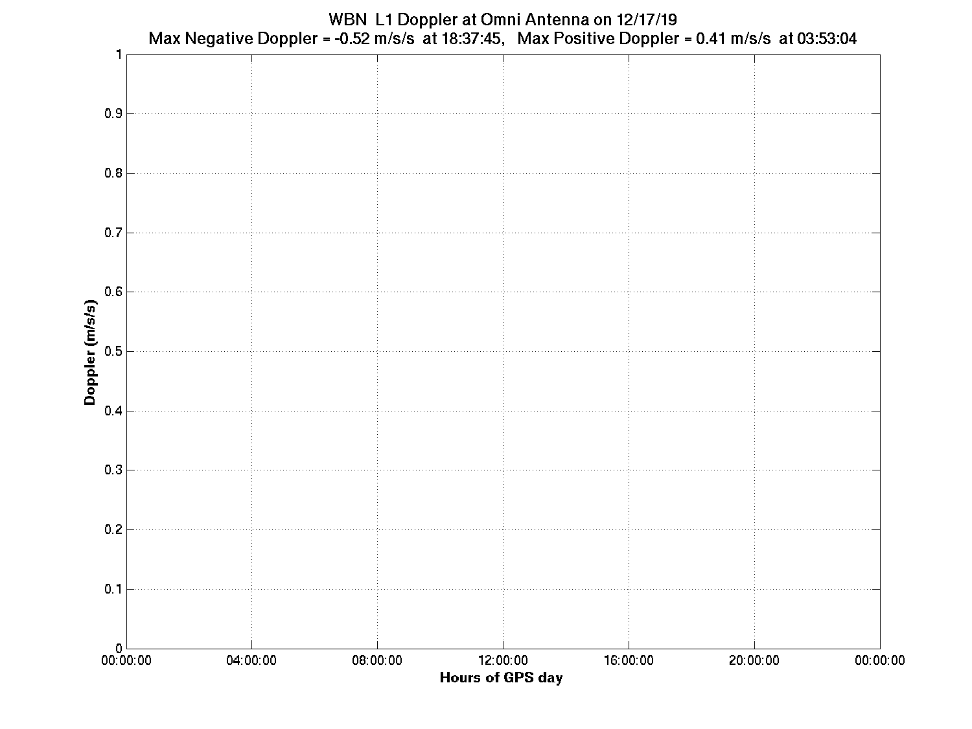Viewport: 972px width, 729px height.
Task: Click the 'Doppler (m/s/s)' y-axis label
Action: (91, 351)
